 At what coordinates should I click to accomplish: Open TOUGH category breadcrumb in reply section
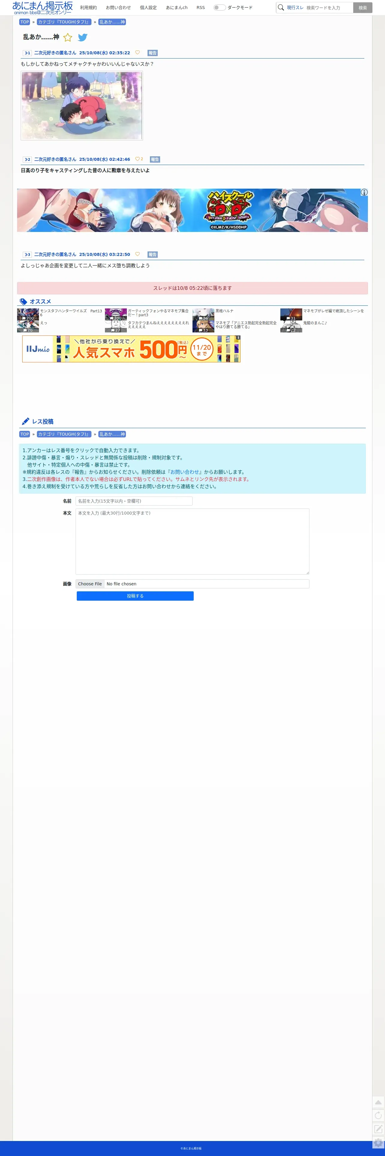(x=64, y=434)
